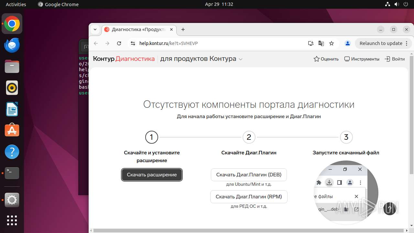Click Войти to sign in
414x233 pixels.
[x=395, y=59]
